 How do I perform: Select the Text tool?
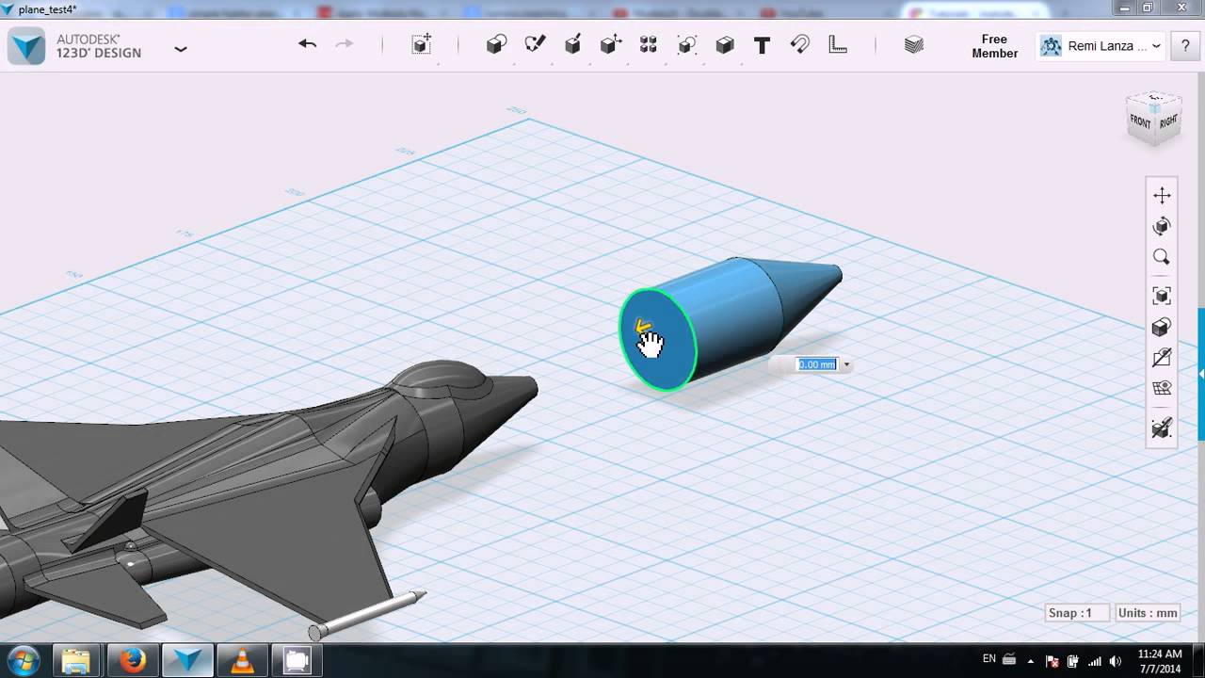click(x=762, y=44)
